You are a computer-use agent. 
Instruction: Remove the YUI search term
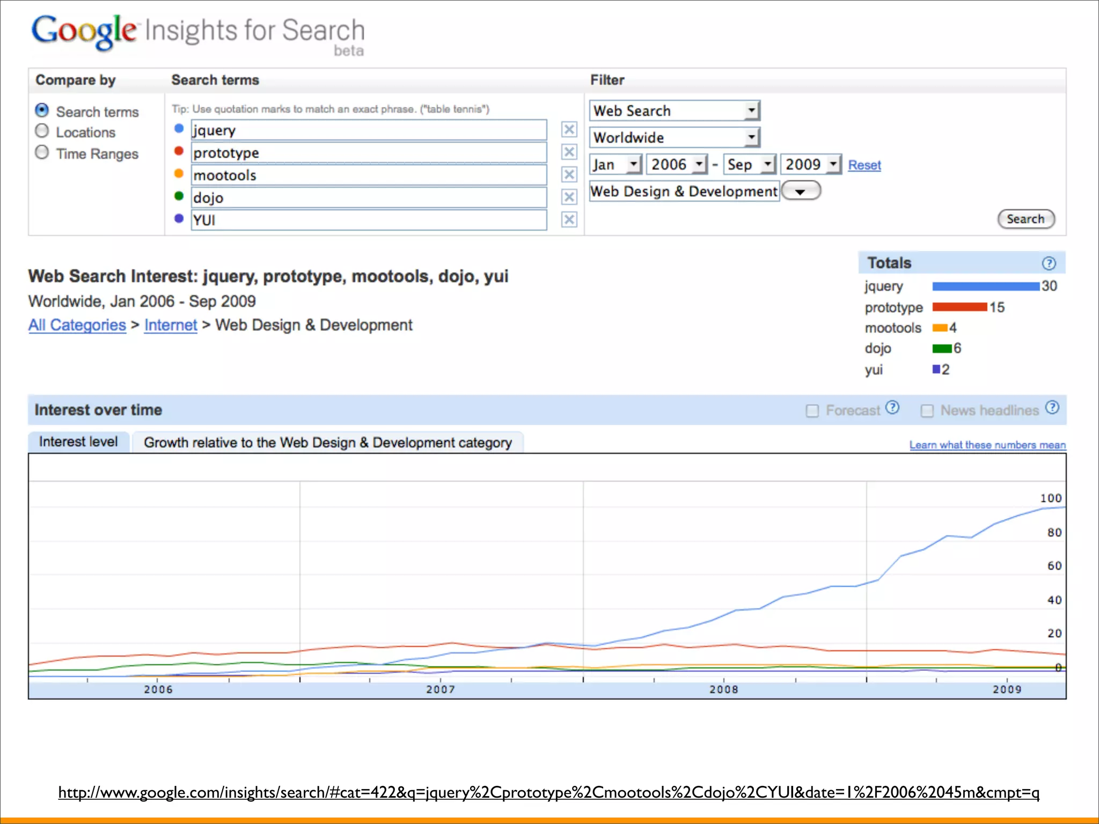pos(569,220)
